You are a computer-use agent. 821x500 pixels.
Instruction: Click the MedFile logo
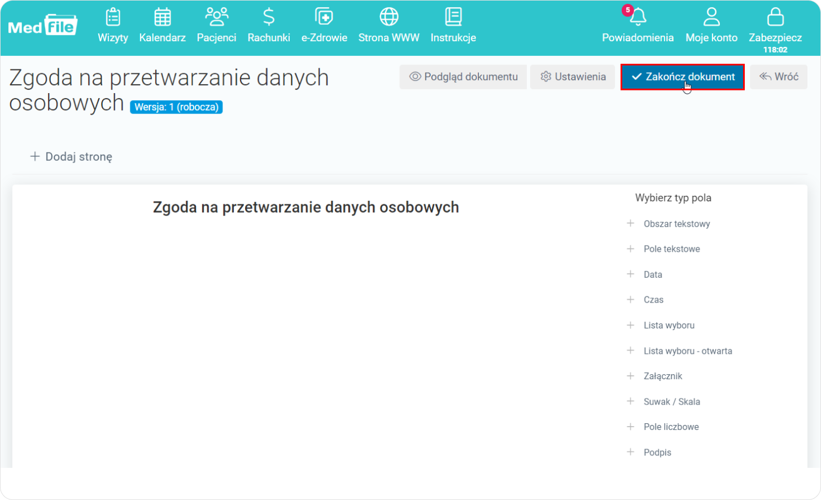pyautogui.click(x=43, y=25)
